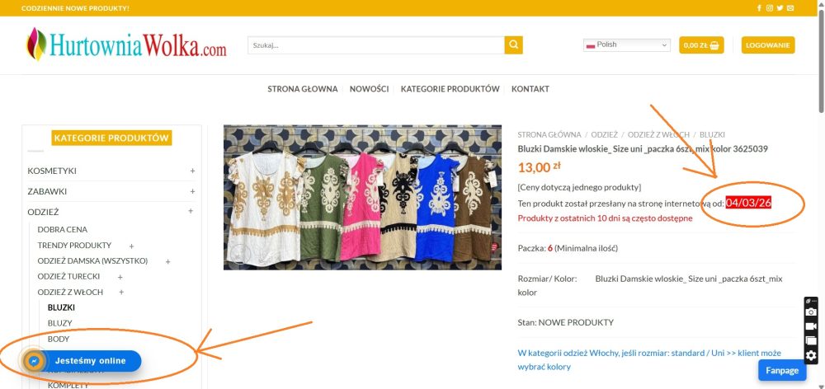Image resolution: width=825 pixels, height=389 pixels.
Task: Open the Facebook page icon in top bar
Action: click(760, 8)
